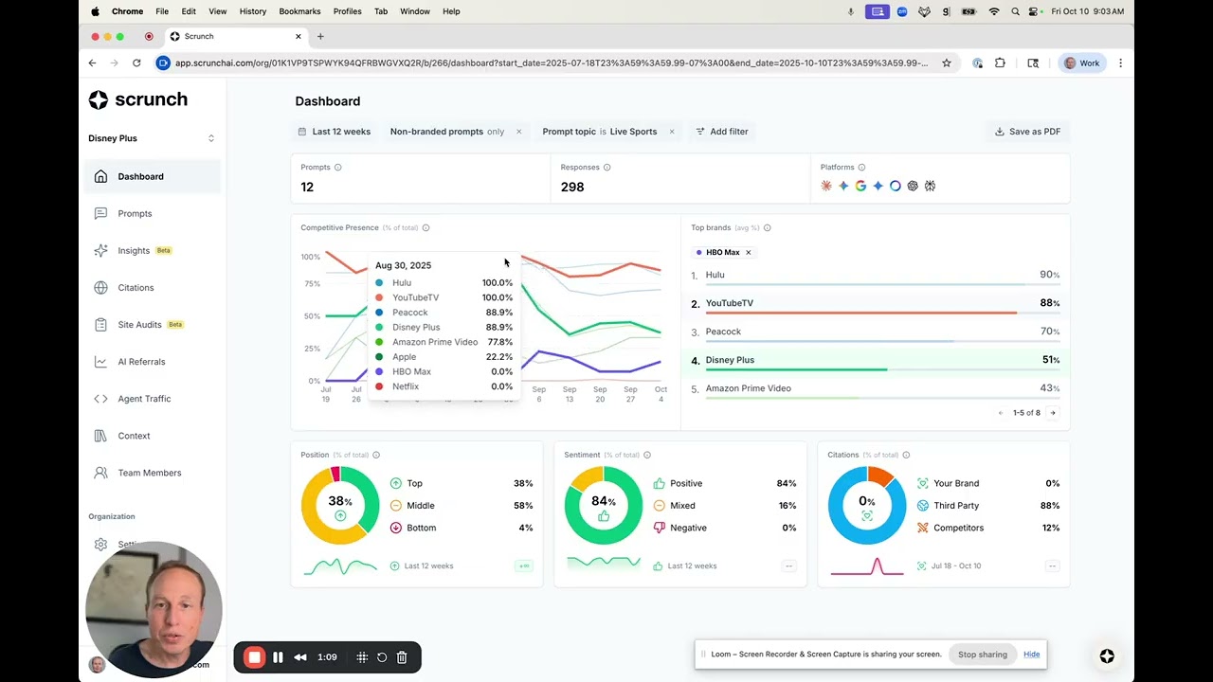Click the address bar URL
The image size is (1213, 682).
[552, 63]
